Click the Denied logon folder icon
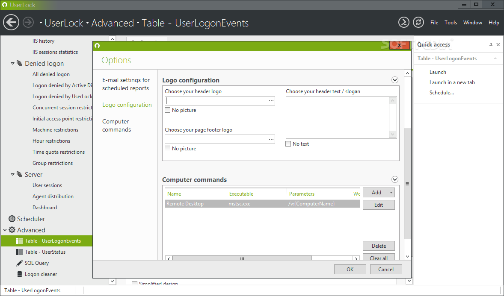The height and width of the screenshot is (296, 504). [20, 63]
